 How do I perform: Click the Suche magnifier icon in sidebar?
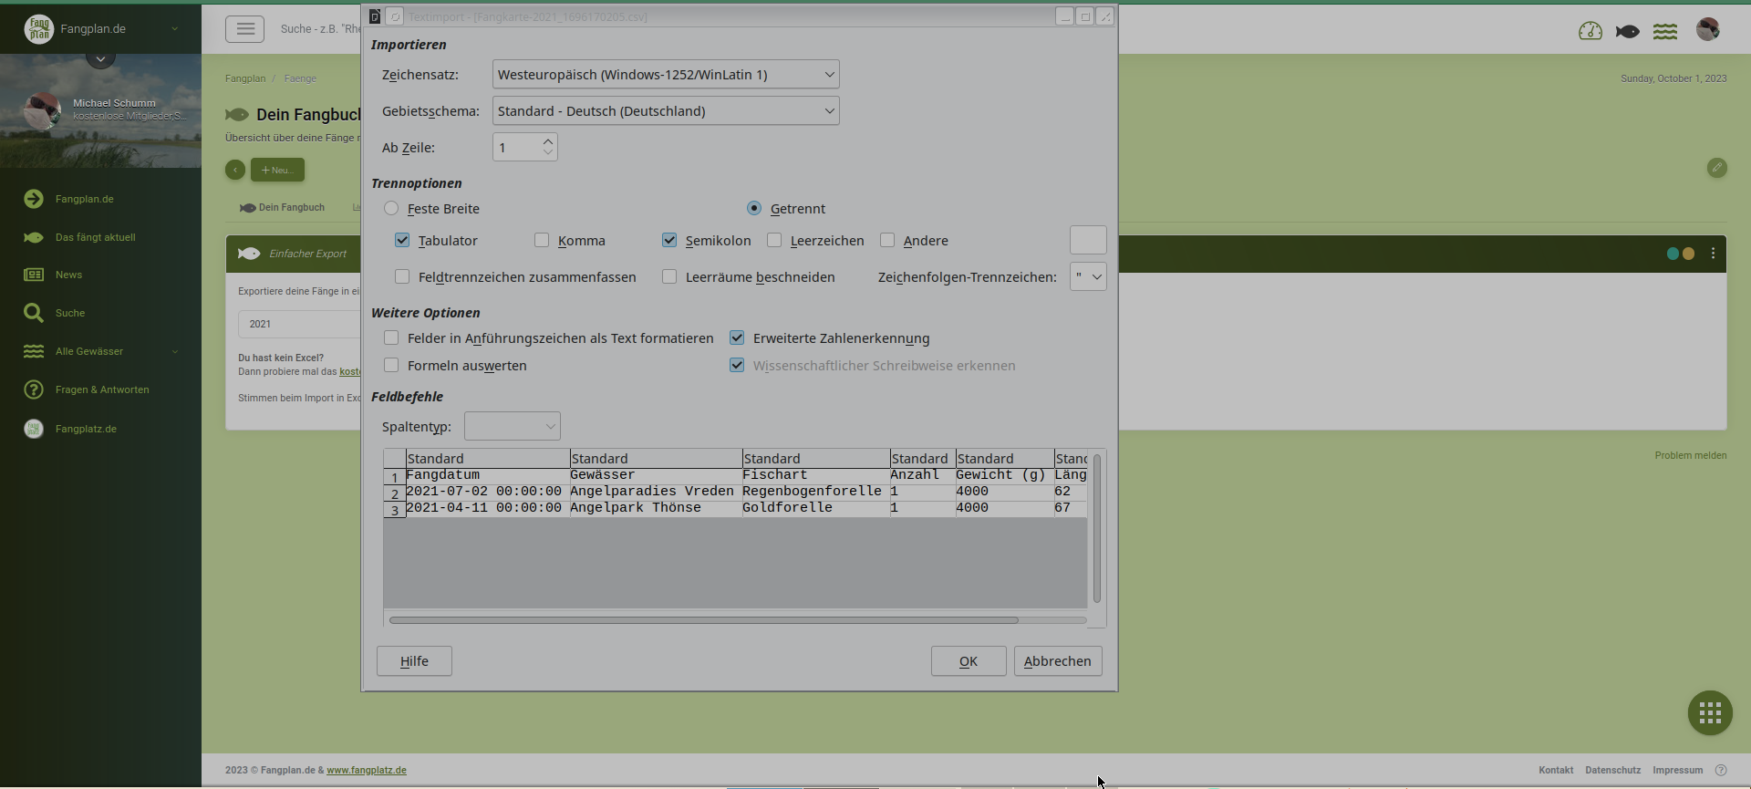pyautogui.click(x=34, y=313)
